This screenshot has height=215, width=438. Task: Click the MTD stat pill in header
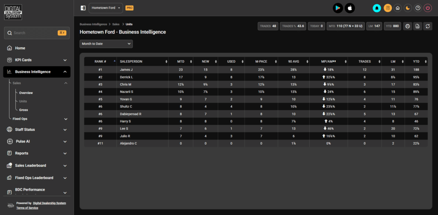click(346, 26)
